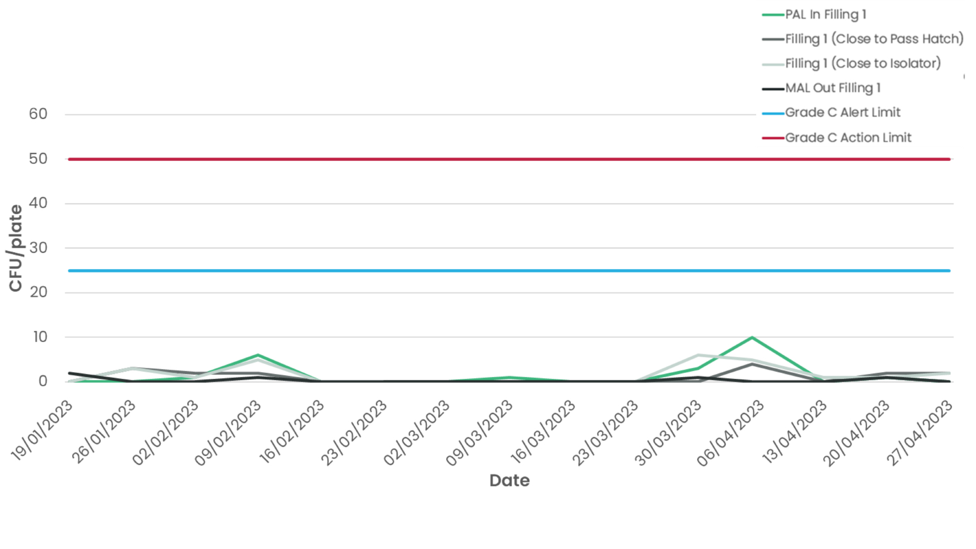Viewport: 976px width, 549px height.
Task: Click the Grade C Alert Limit legend label
Action: [842, 113]
